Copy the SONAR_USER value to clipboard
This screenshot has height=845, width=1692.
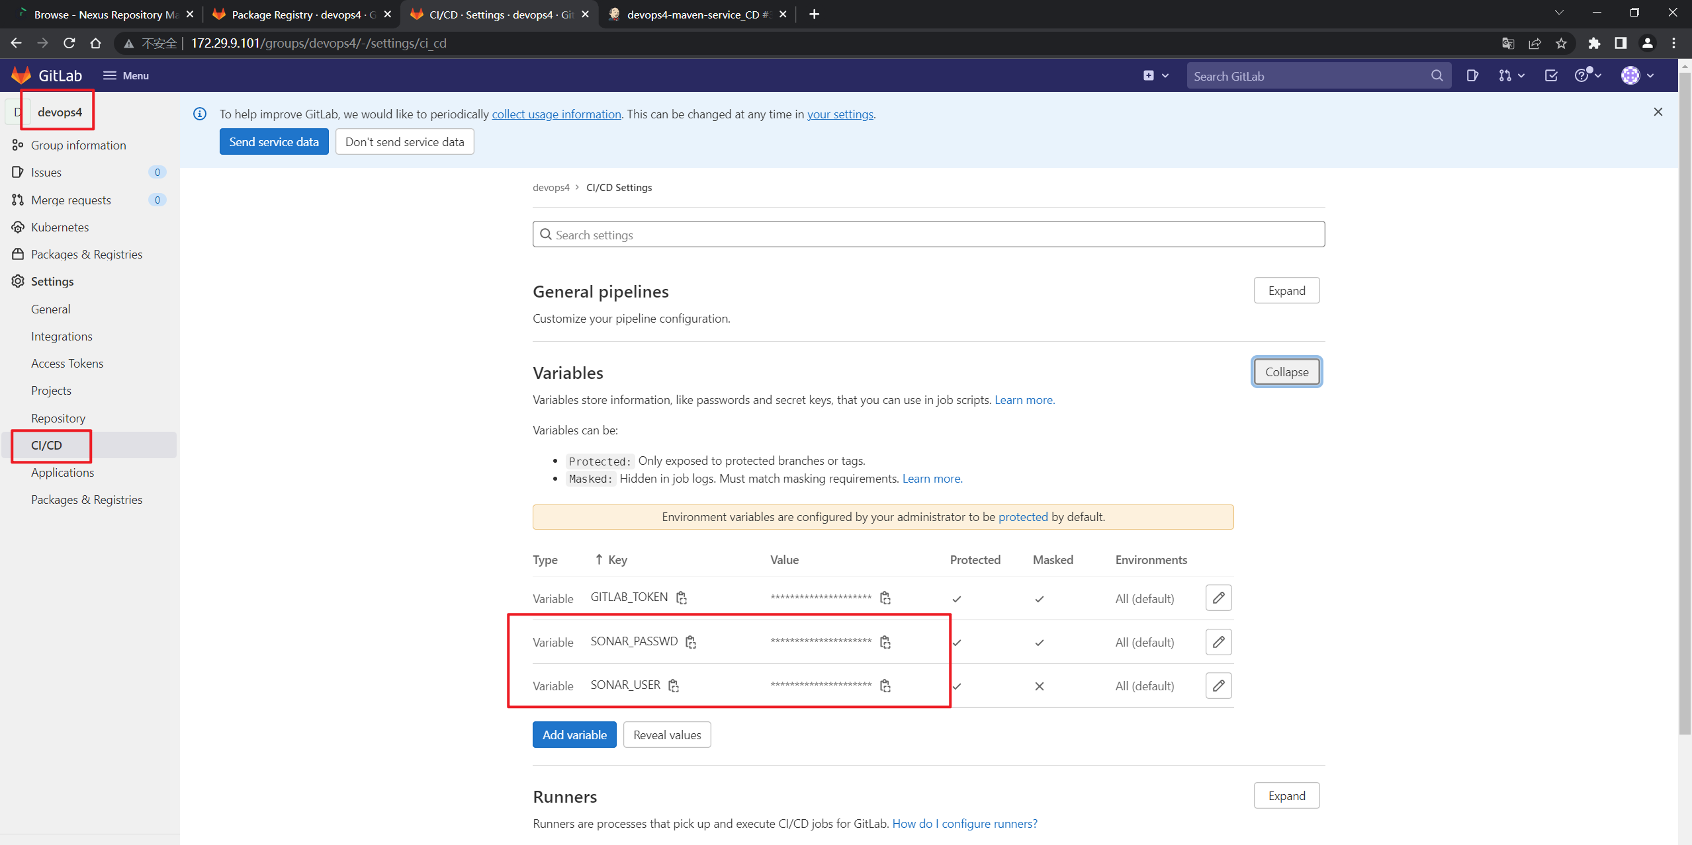click(x=885, y=686)
